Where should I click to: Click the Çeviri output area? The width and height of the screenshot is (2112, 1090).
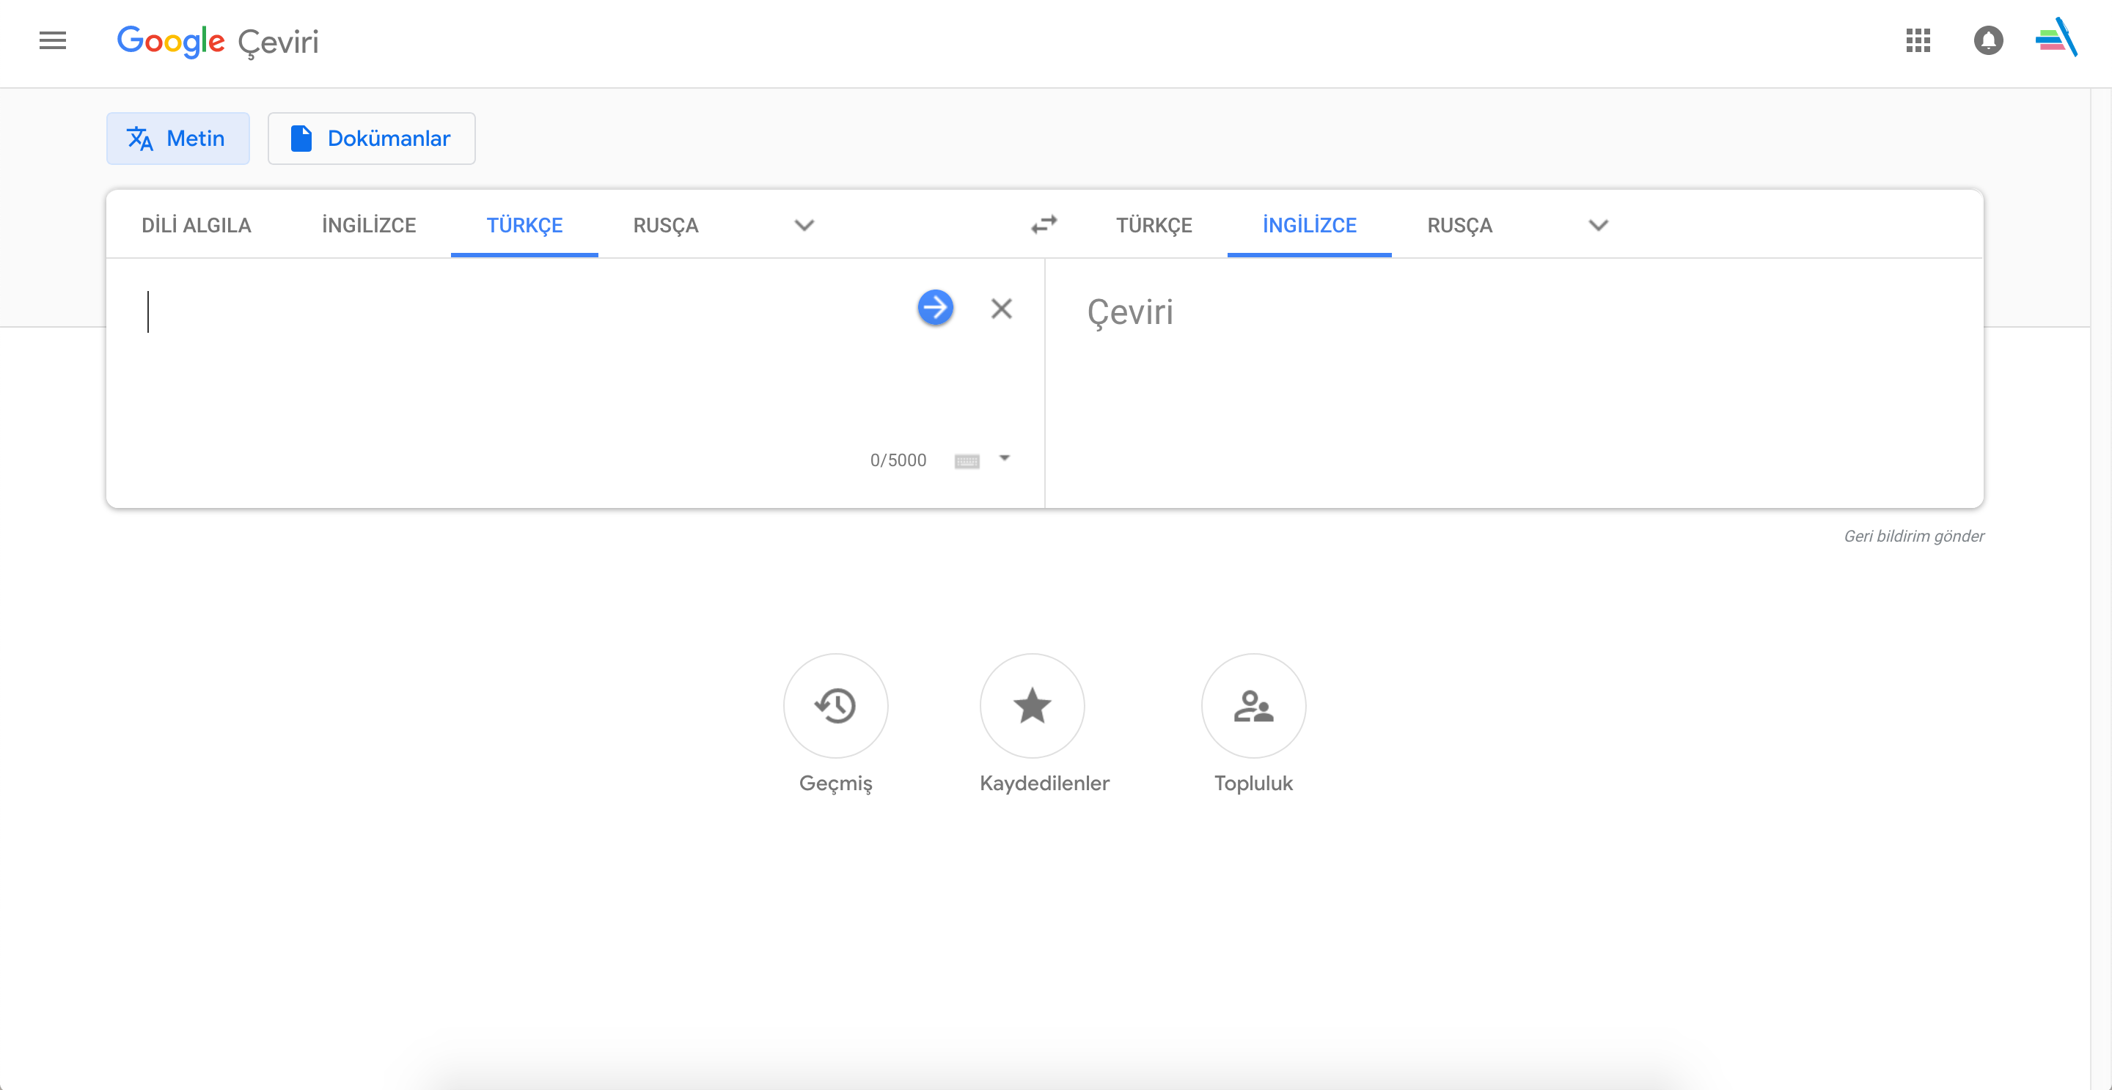1514,383
